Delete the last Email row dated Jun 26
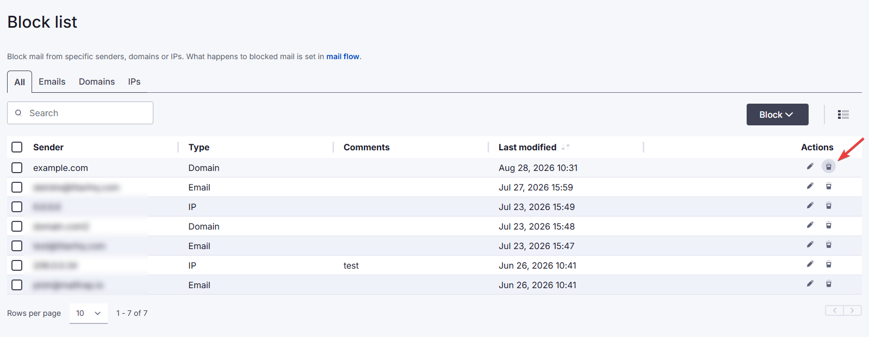The width and height of the screenshot is (869, 337). [829, 284]
